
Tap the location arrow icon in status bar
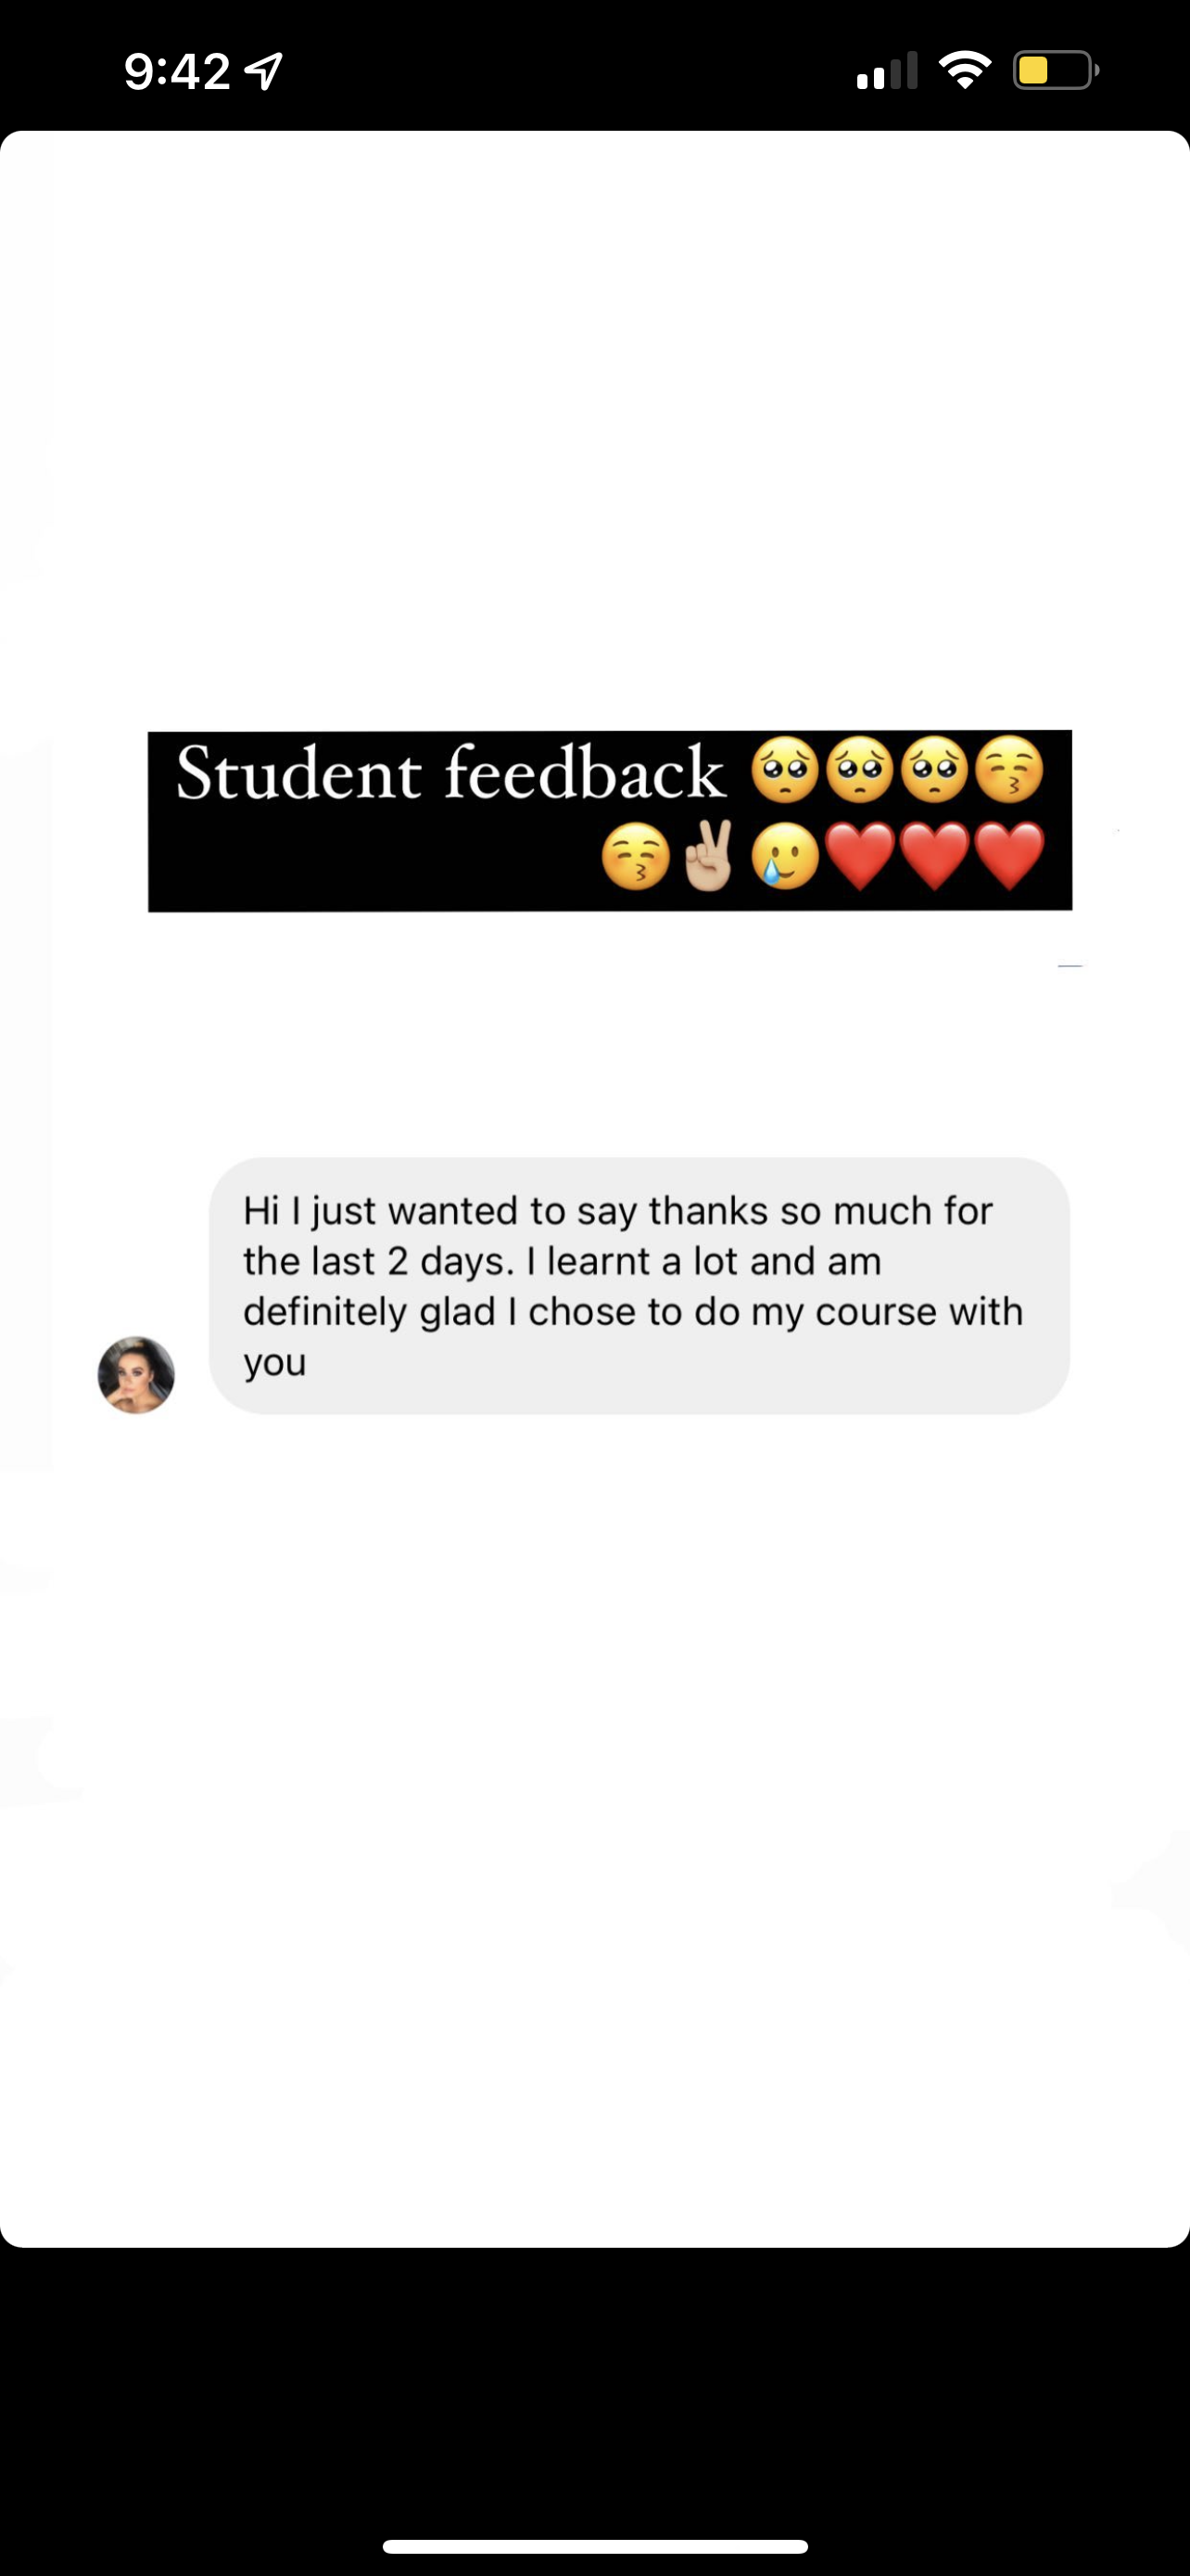[264, 70]
